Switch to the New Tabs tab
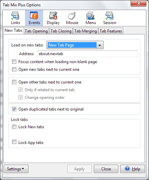This screenshot has width=149, height=180. coord(14,30)
